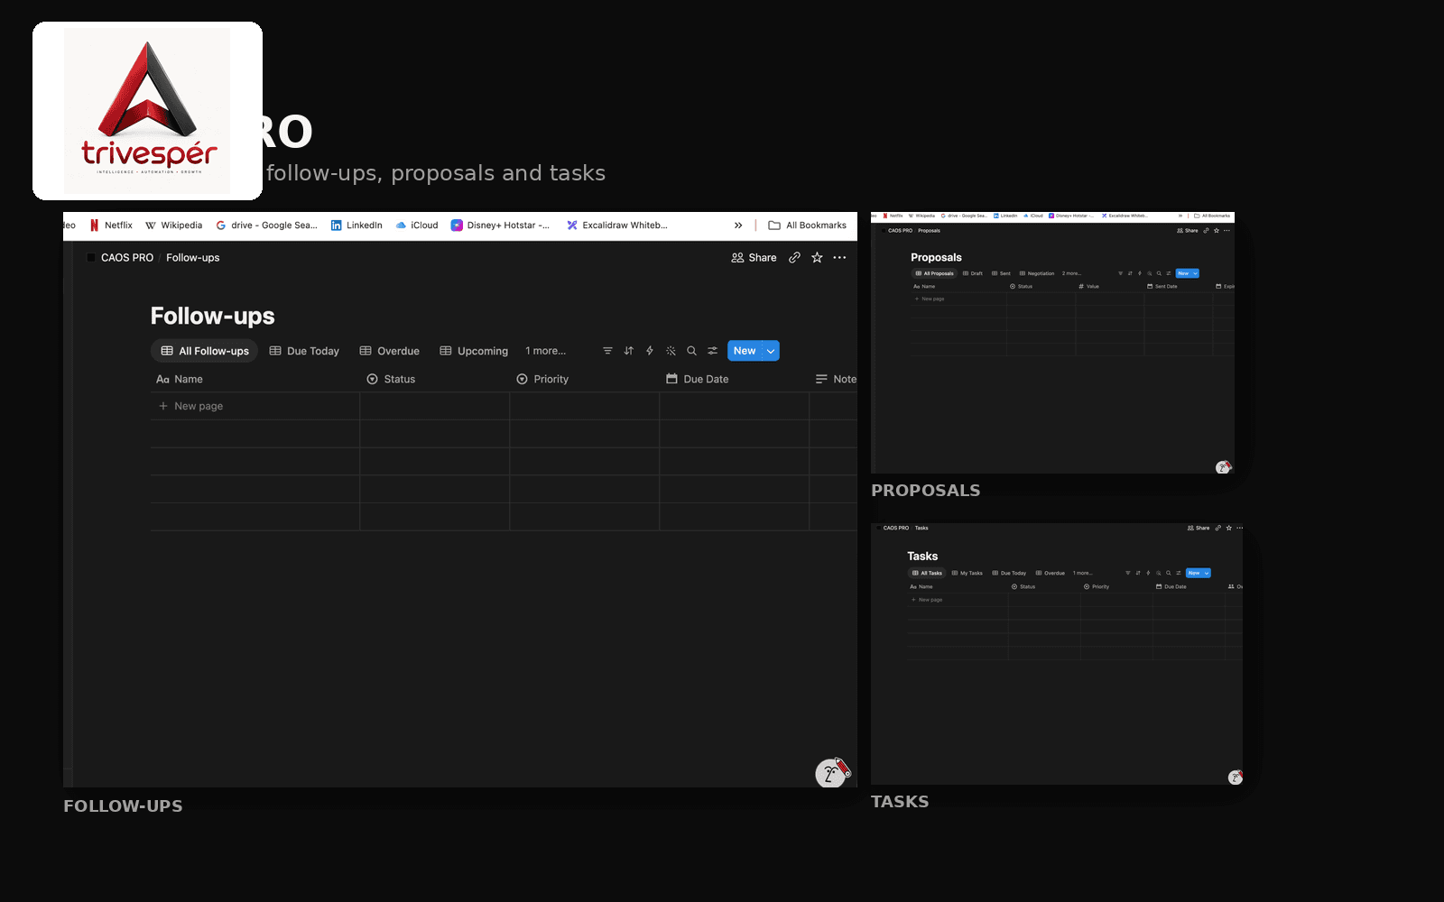1444x902 pixels.
Task: Click the Share button in Tasks thumbnail
Action: tap(1199, 528)
